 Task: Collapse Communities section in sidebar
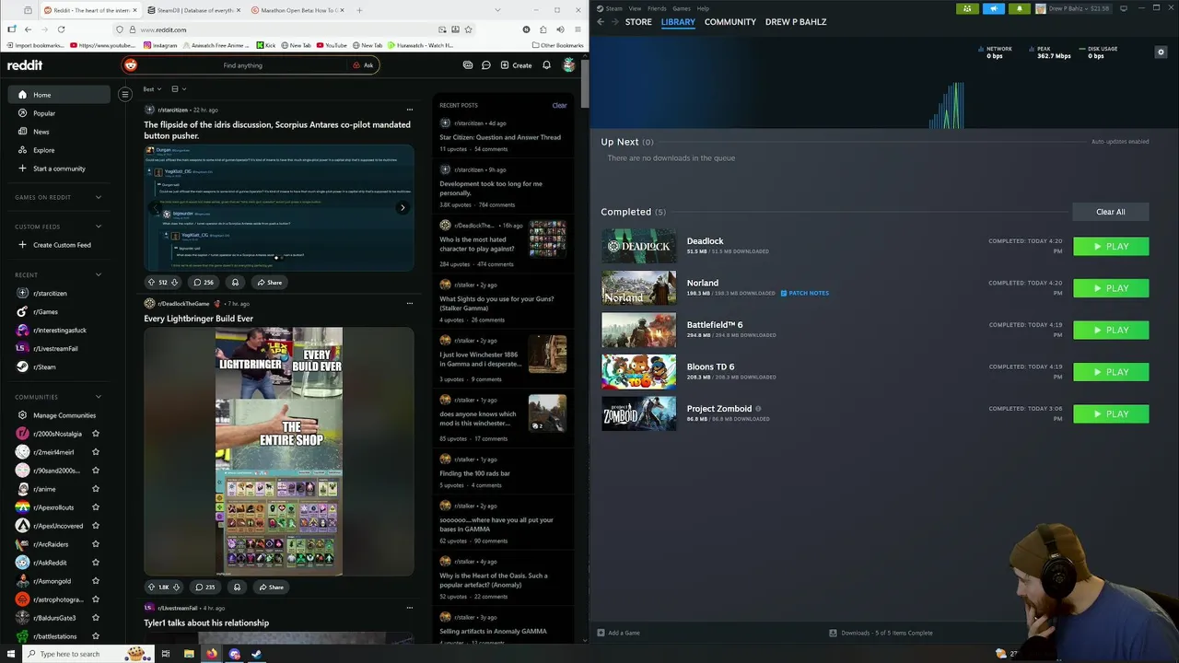[99, 397]
